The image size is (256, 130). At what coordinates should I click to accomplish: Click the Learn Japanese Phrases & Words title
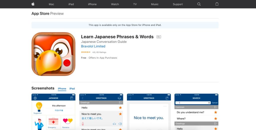point(117,37)
